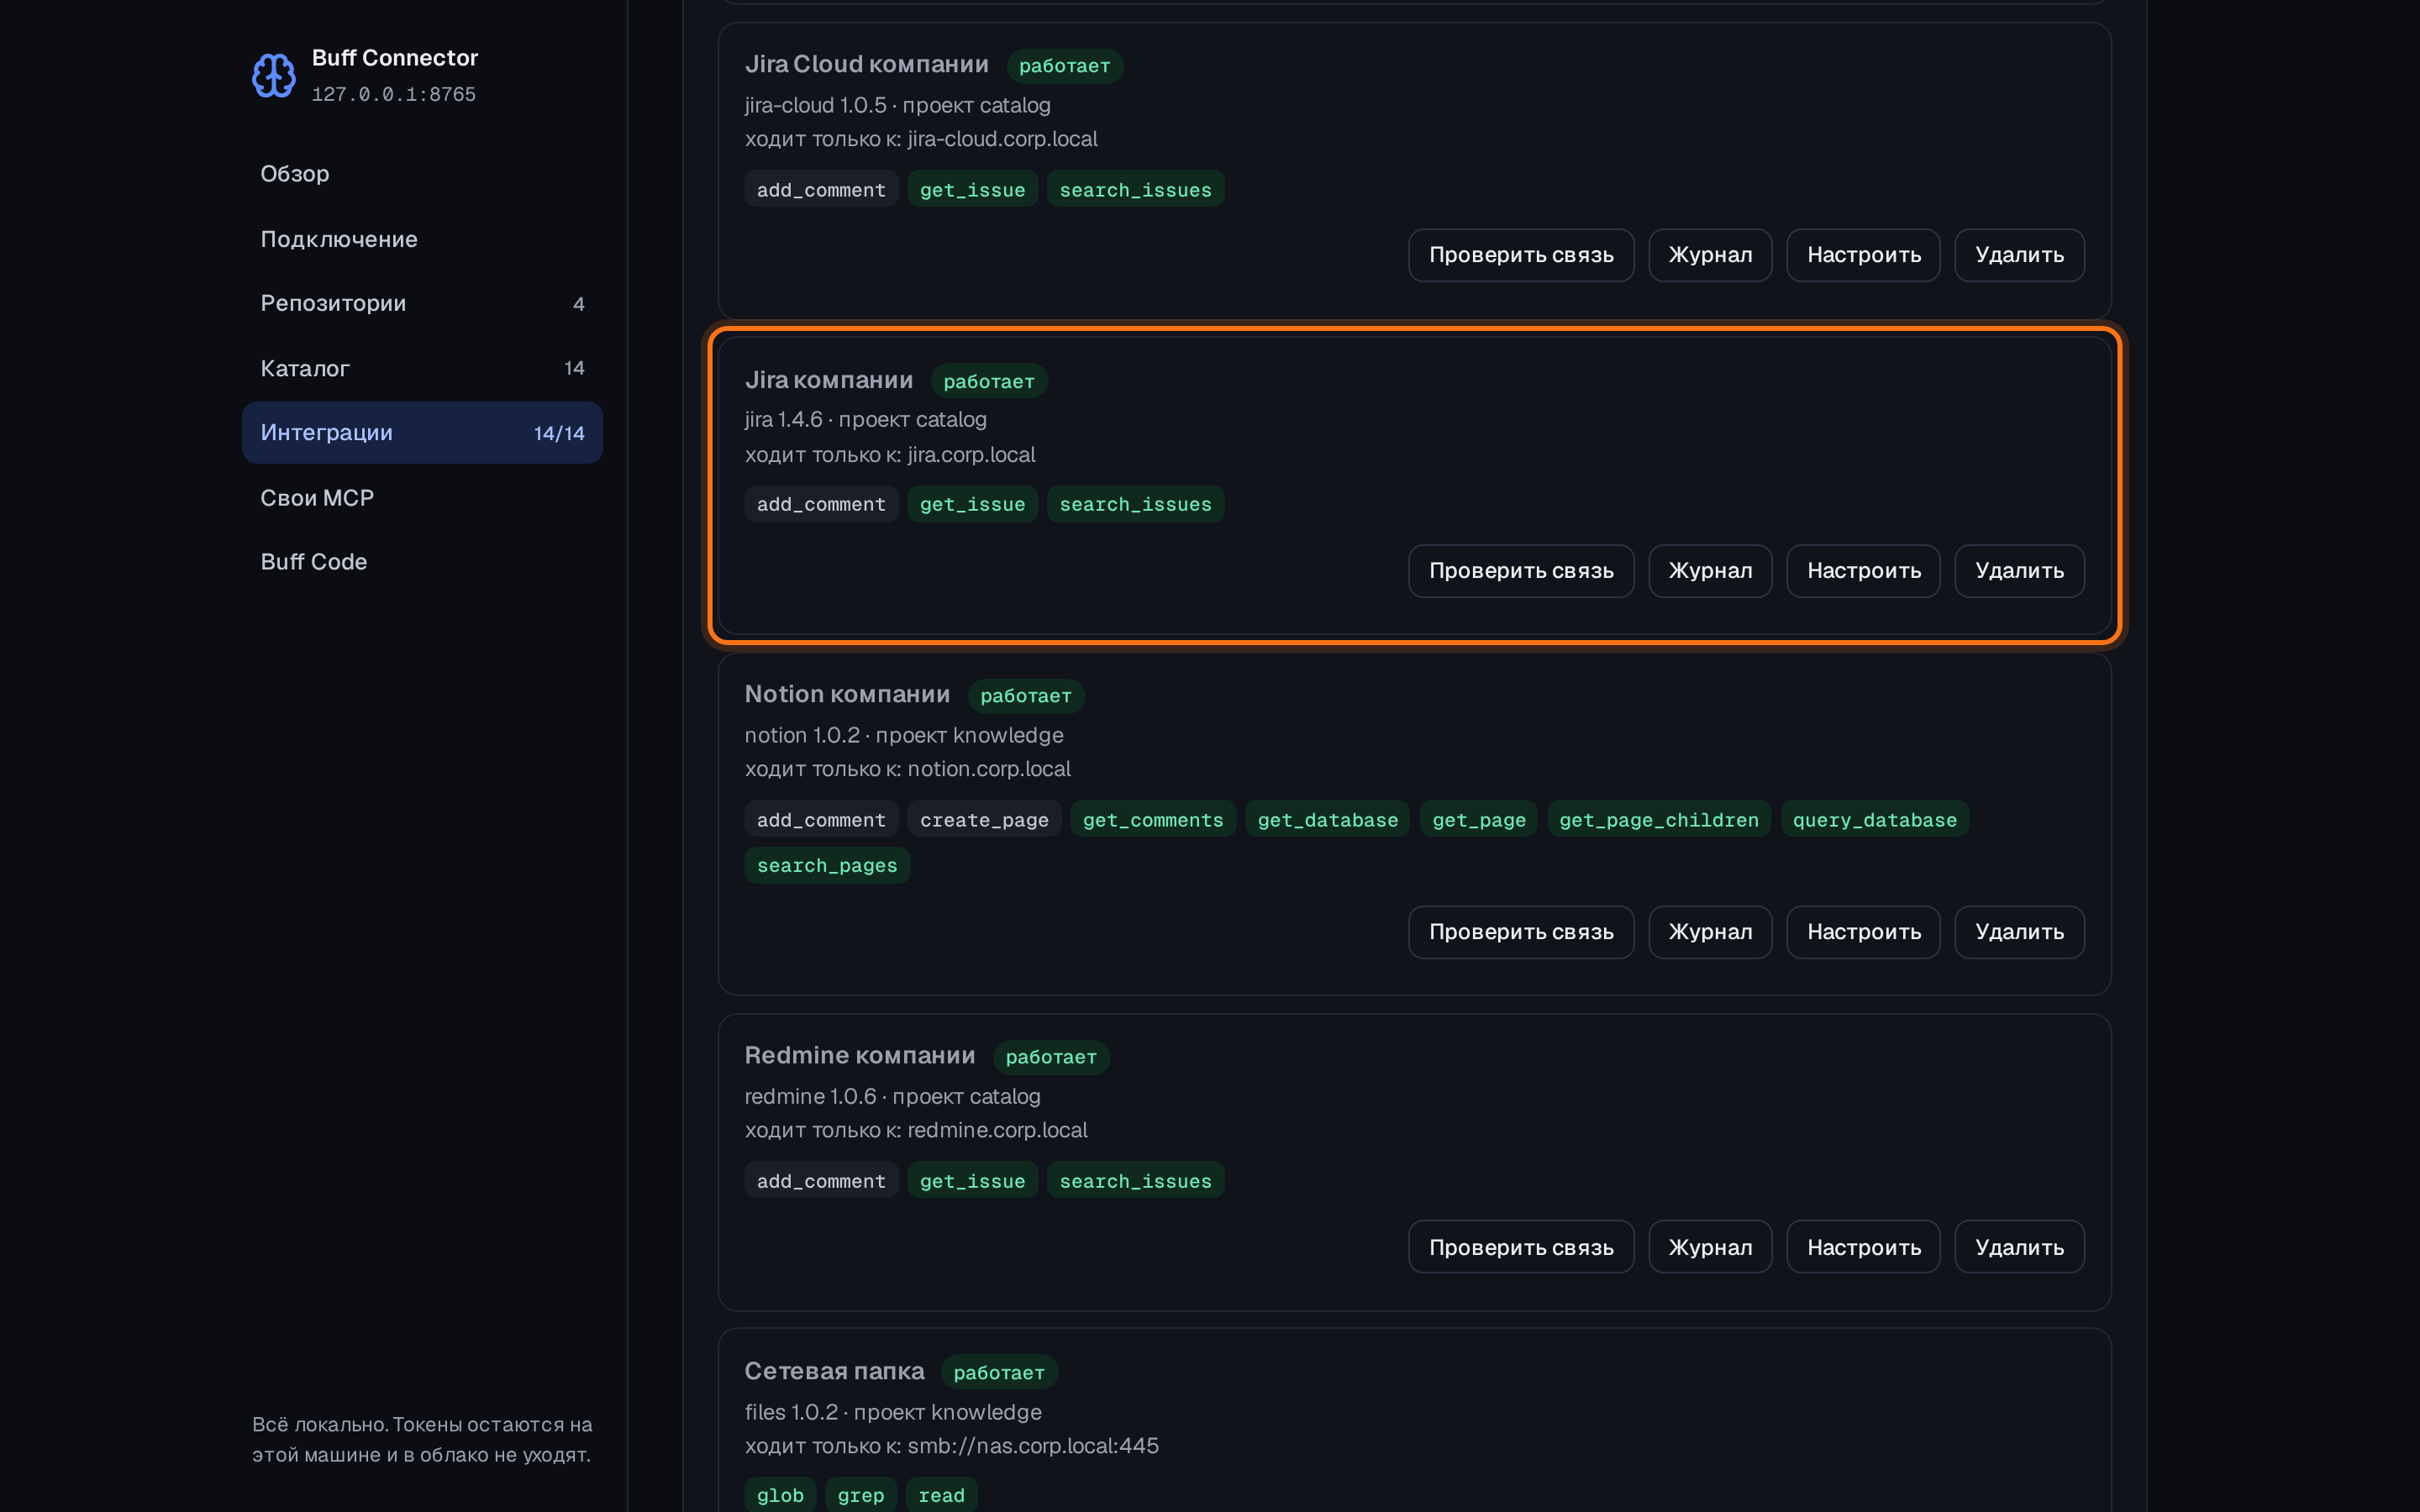Click the get_page_children tool tag

pos(1658,820)
